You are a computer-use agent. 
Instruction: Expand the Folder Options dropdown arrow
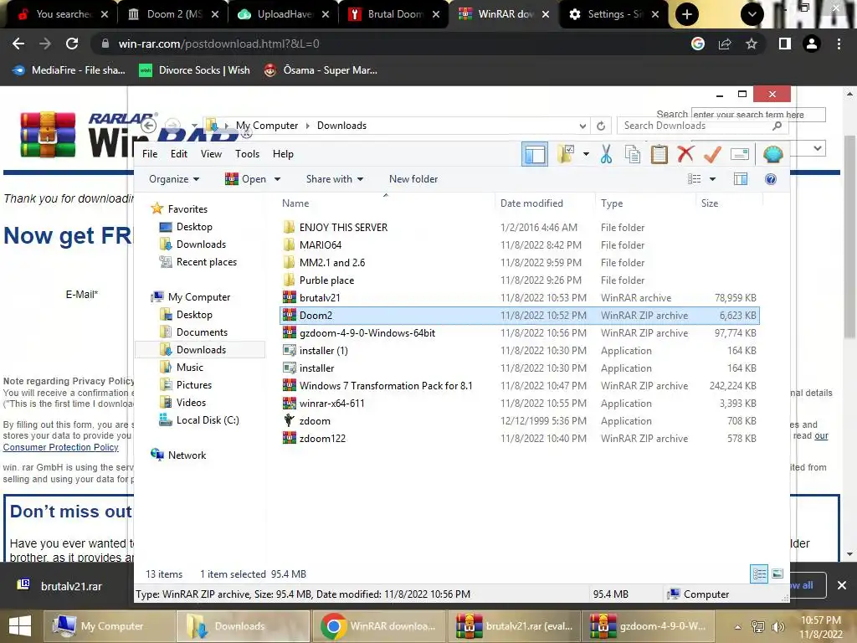click(x=586, y=154)
